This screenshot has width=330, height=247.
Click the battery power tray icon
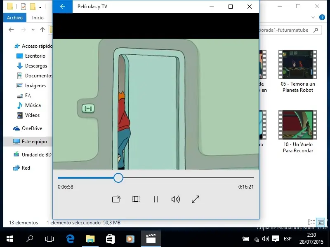pyautogui.click(x=245, y=239)
